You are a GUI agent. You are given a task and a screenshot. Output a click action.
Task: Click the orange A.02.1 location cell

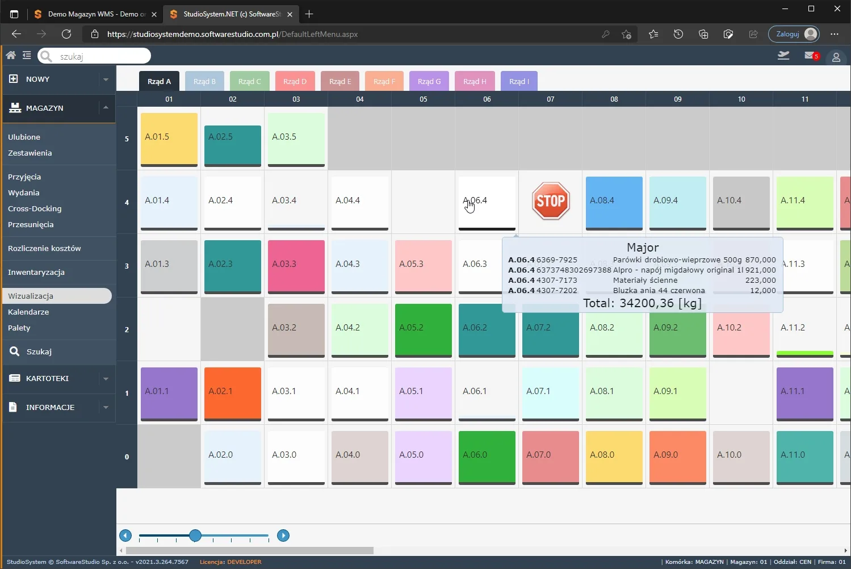click(x=233, y=394)
